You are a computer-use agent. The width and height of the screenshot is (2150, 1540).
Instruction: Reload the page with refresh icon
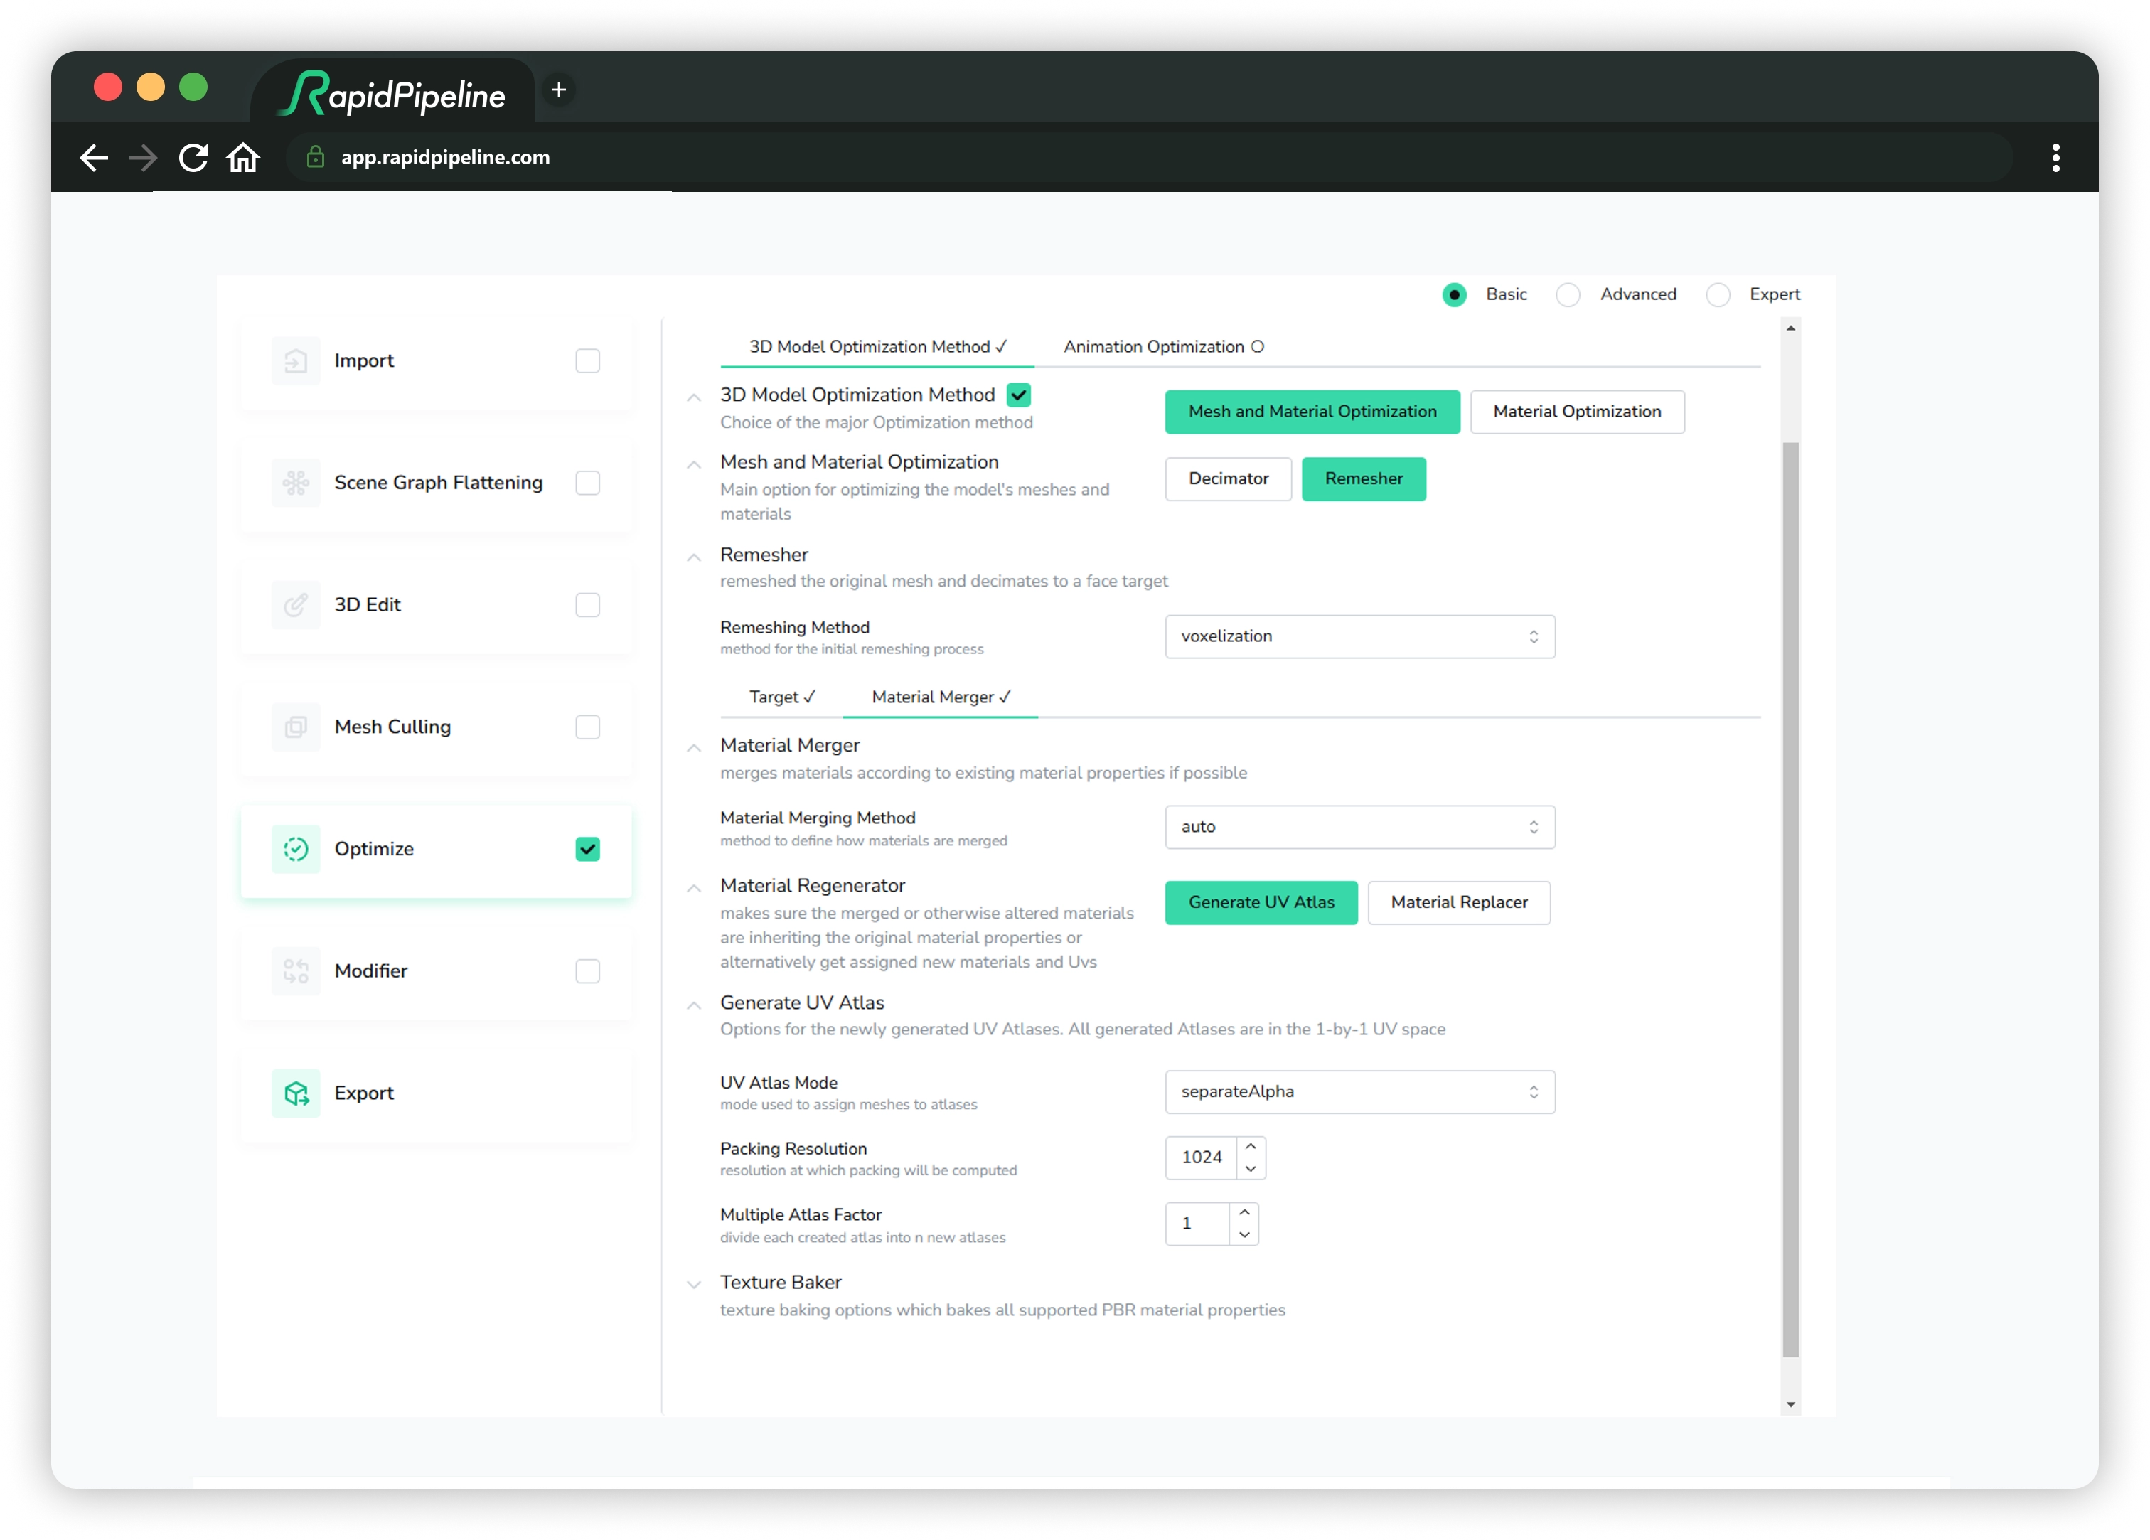click(x=193, y=157)
